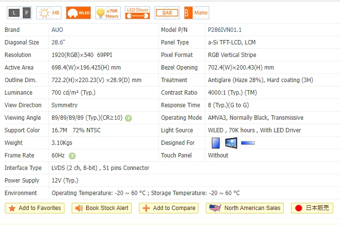Click power supply 12V (Typ.)
Screen dimensions: 340x225
coord(65,180)
